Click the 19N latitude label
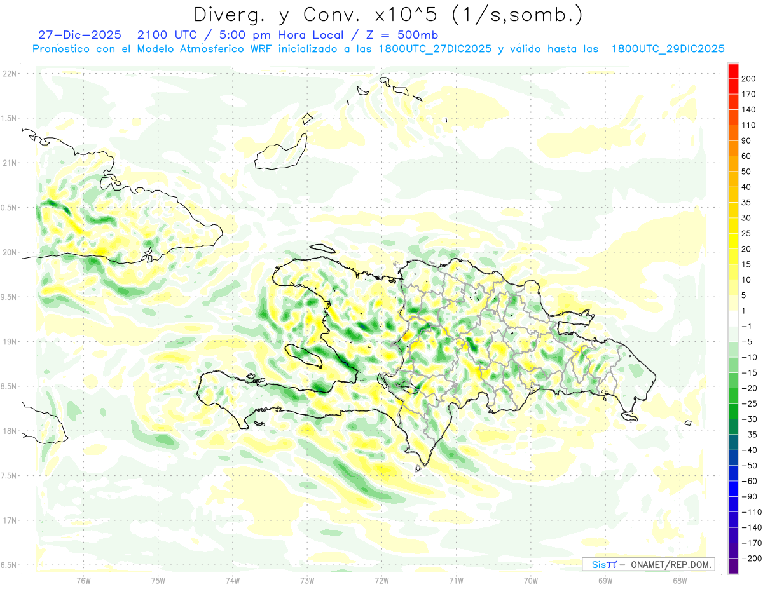The image size is (763, 589). (9, 341)
